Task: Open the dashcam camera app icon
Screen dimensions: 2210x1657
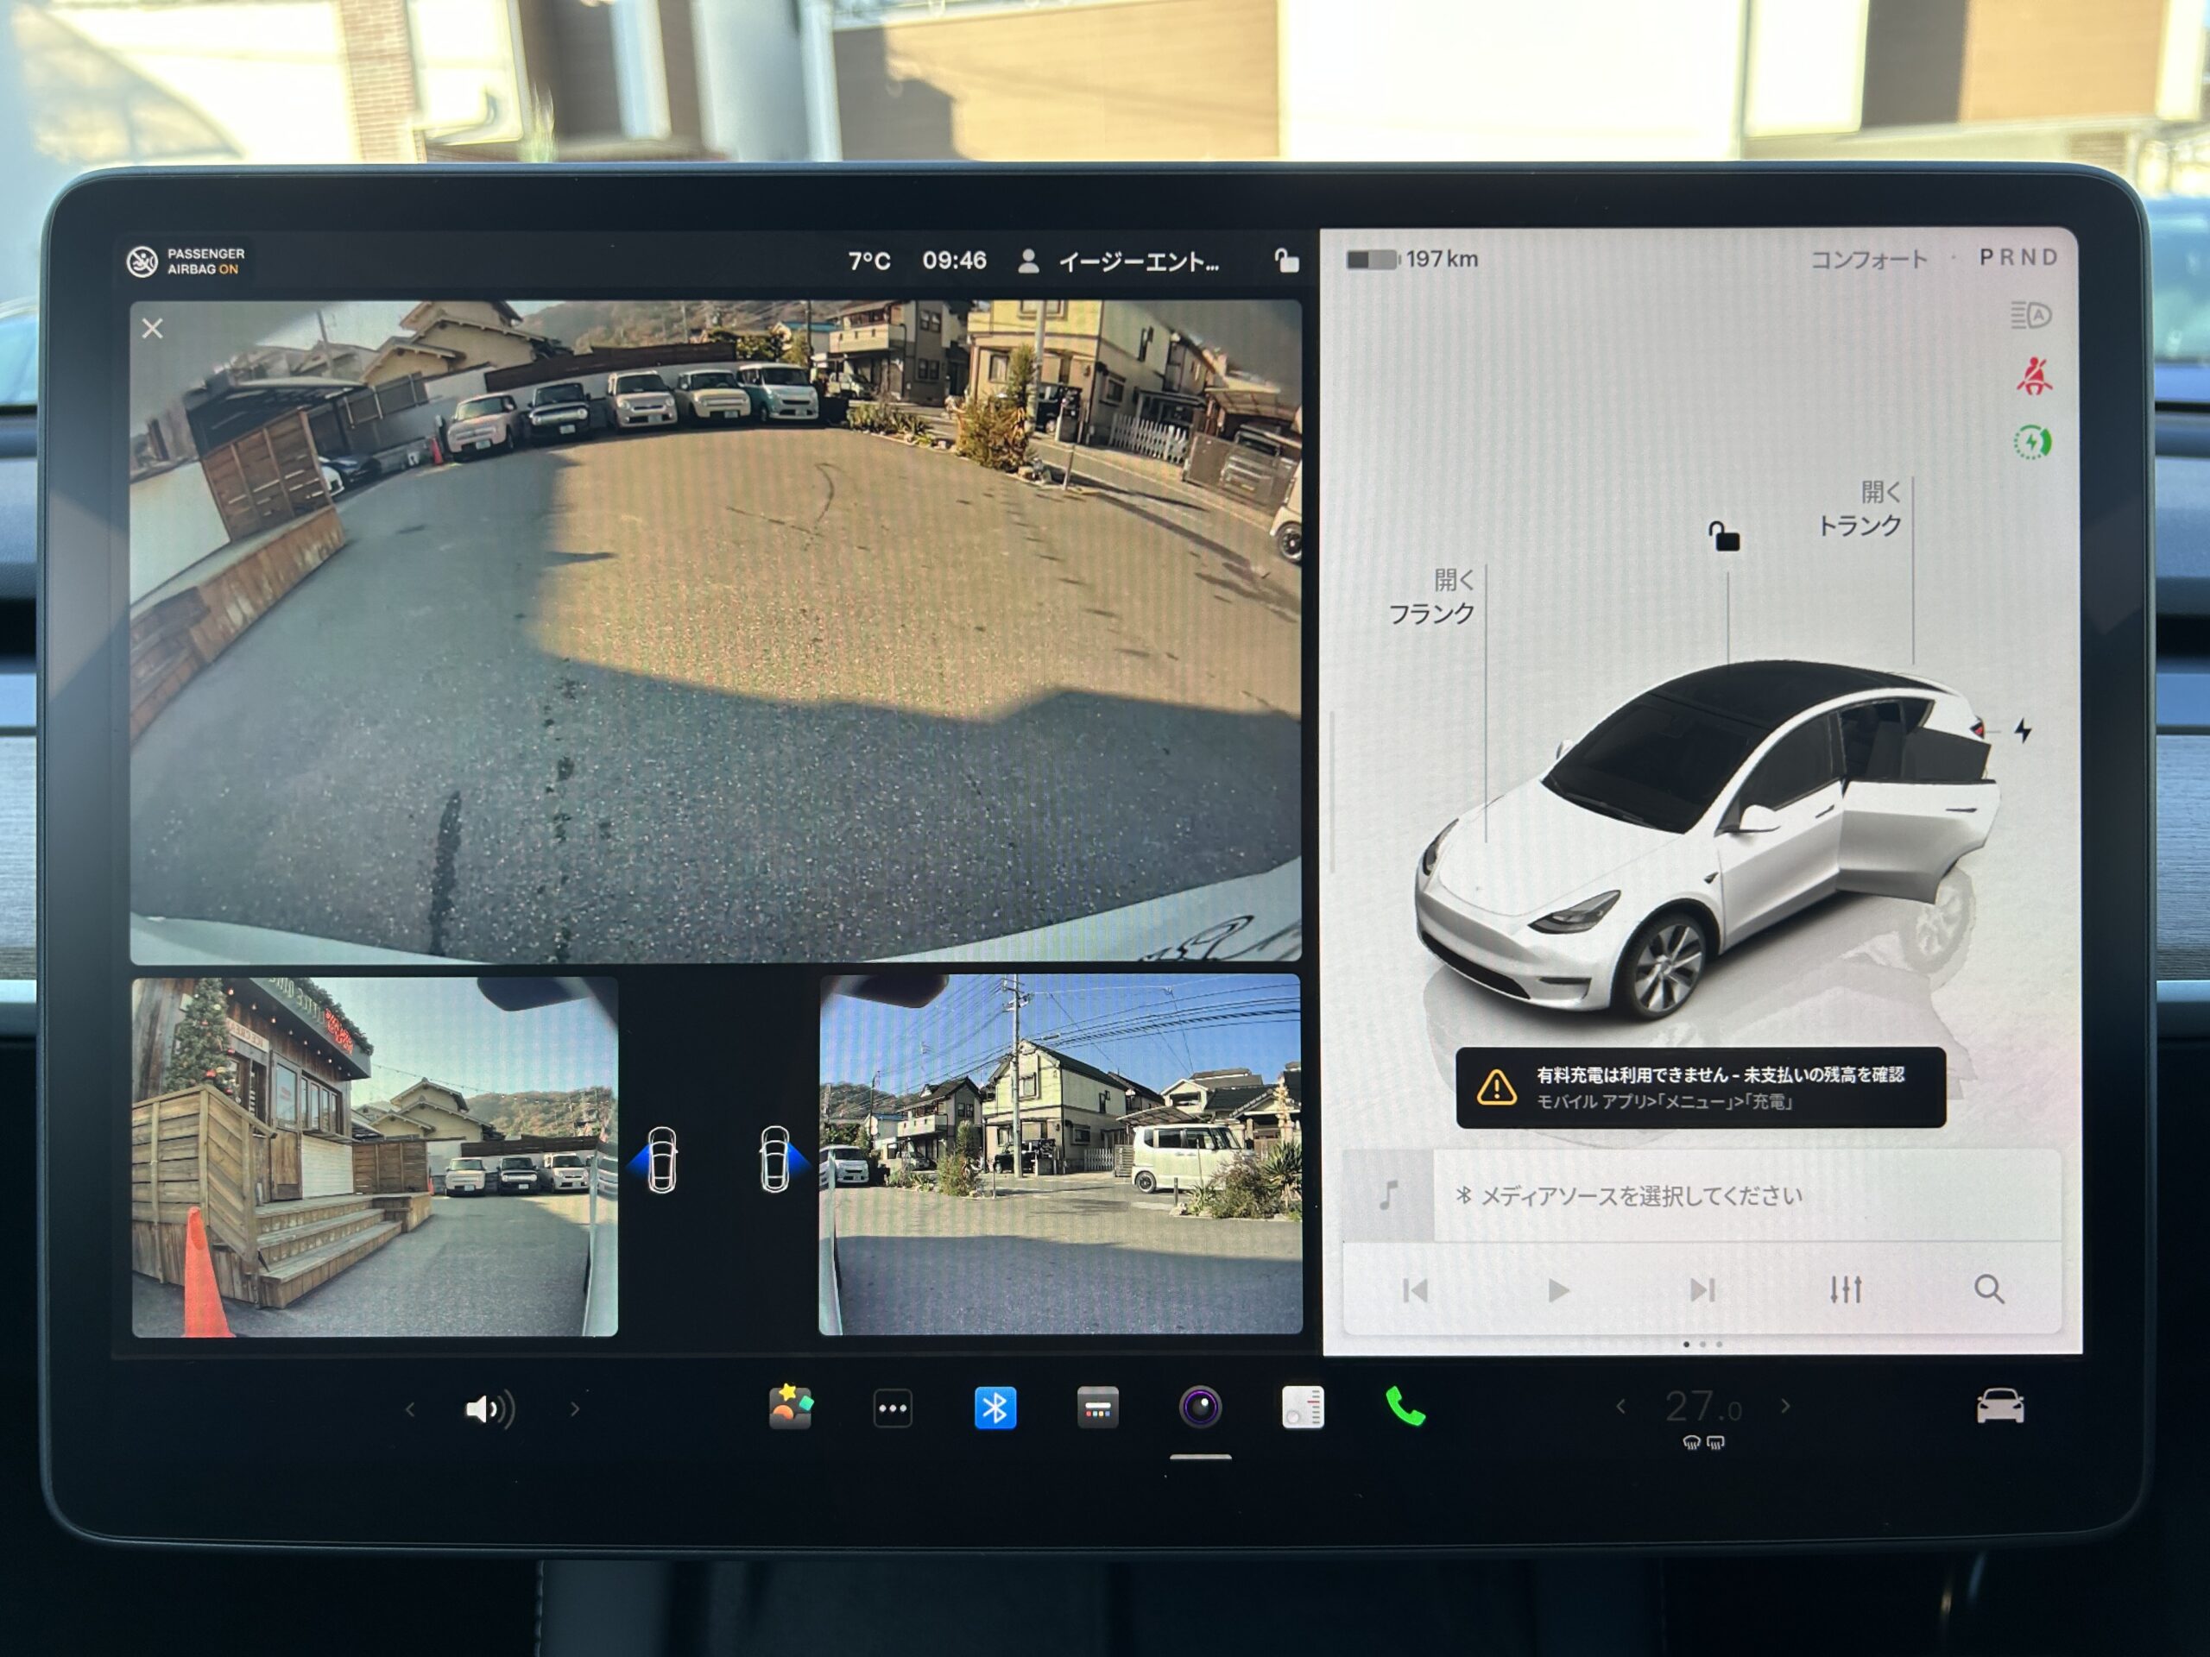Action: (x=1200, y=1408)
